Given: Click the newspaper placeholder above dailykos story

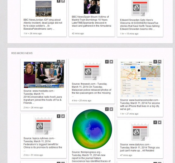Looking at the screenshot, I should pyautogui.click(x=140, y=132).
